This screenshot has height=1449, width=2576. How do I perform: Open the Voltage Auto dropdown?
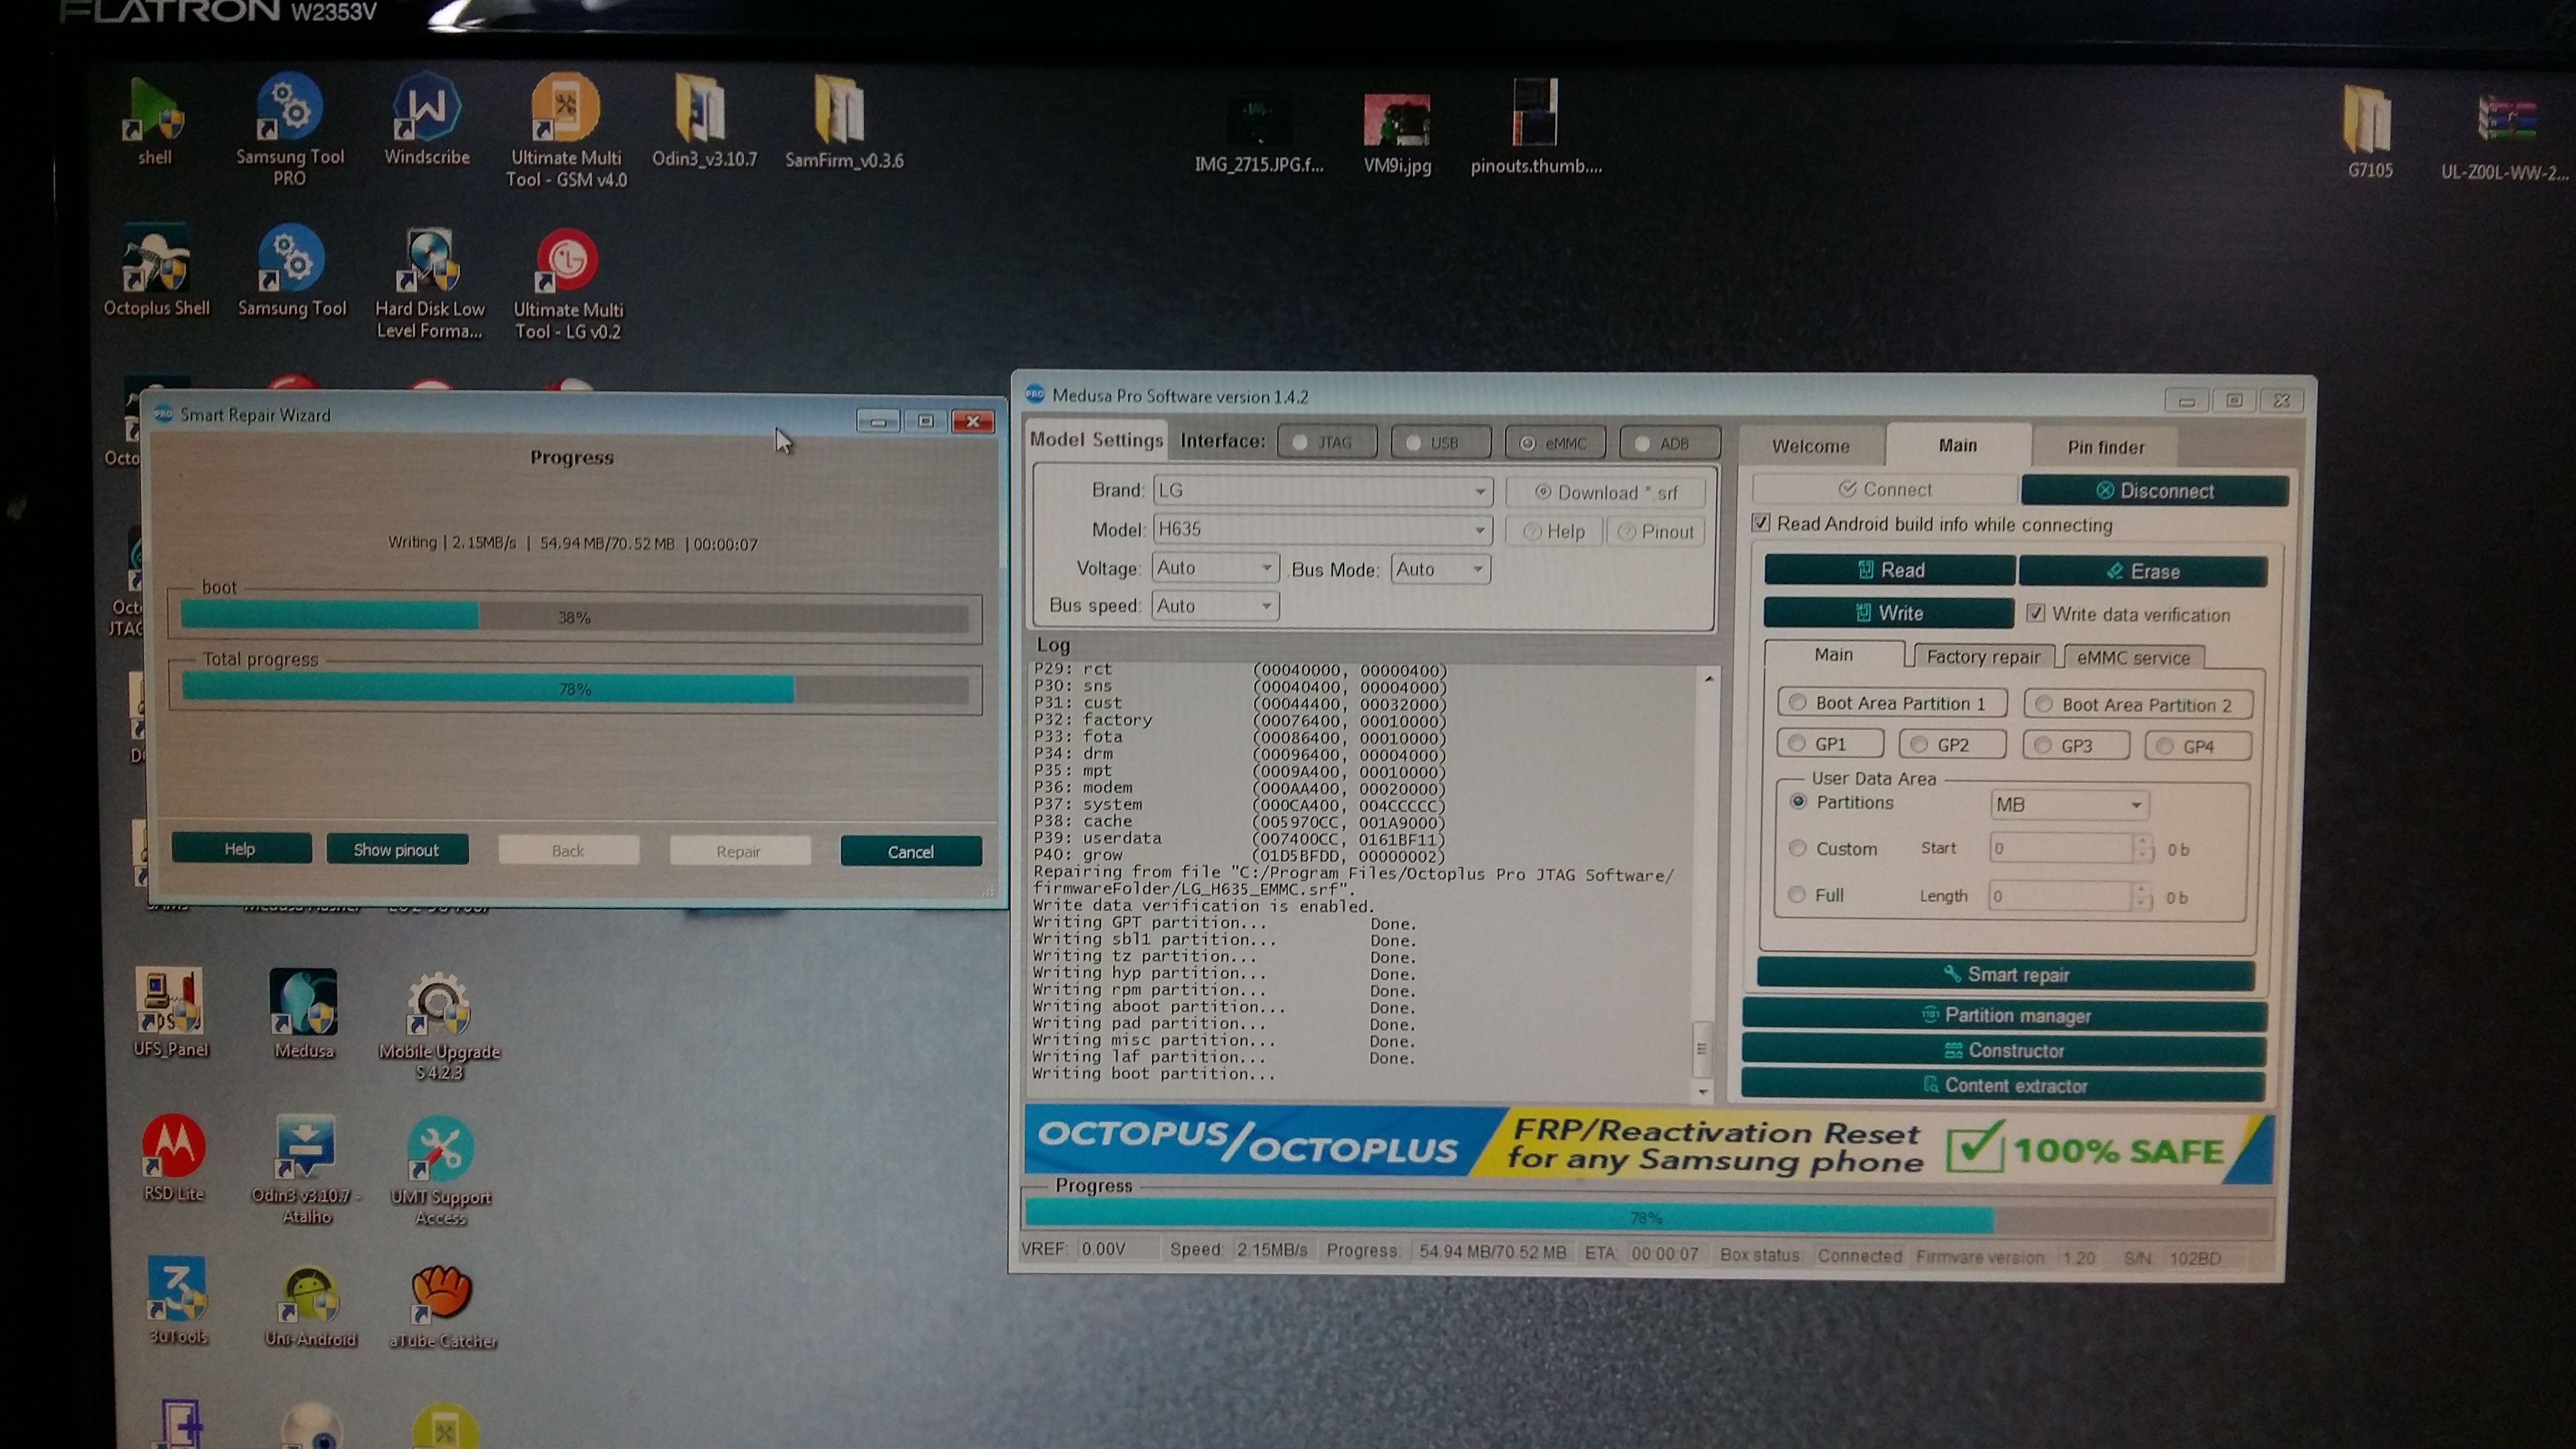[x=1215, y=568]
